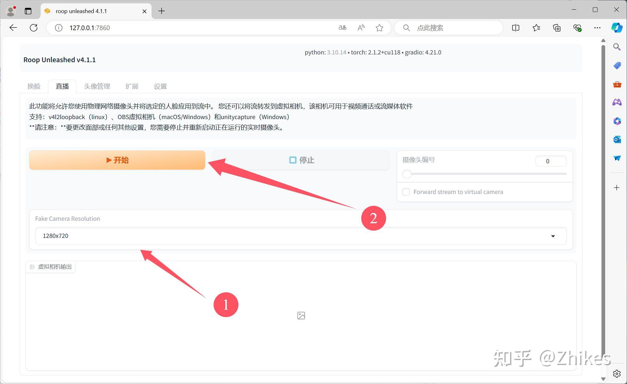Open a new tab with the plus button
This screenshot has height=384, width=627.
(x=161, y=11)
